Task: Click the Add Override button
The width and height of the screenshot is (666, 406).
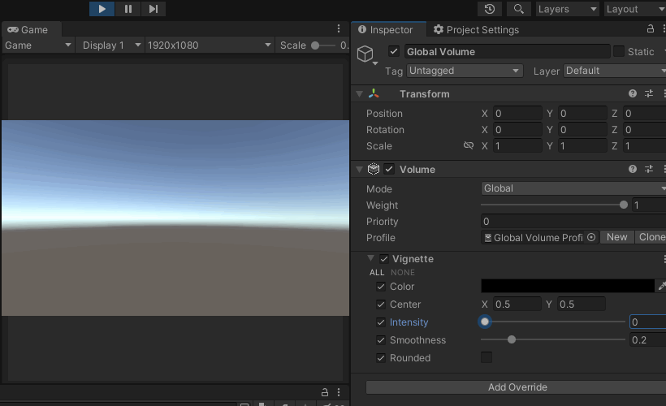Action: [517, 387]
